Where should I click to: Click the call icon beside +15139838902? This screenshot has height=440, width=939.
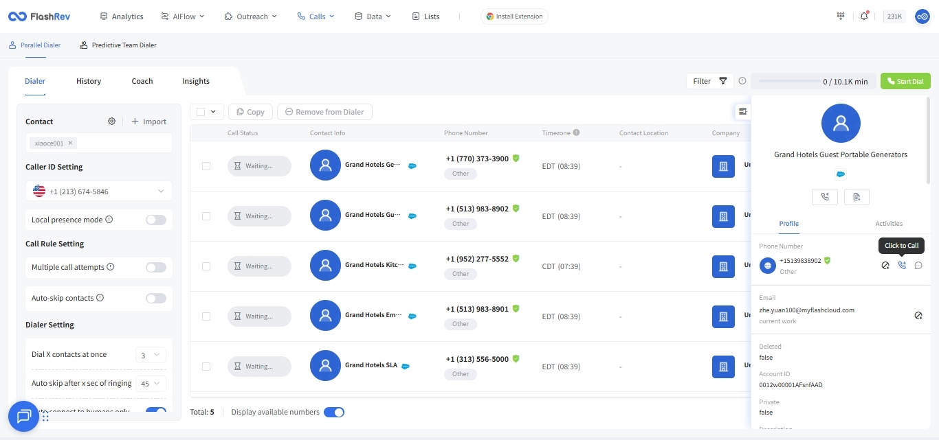(x=902, y=266)
